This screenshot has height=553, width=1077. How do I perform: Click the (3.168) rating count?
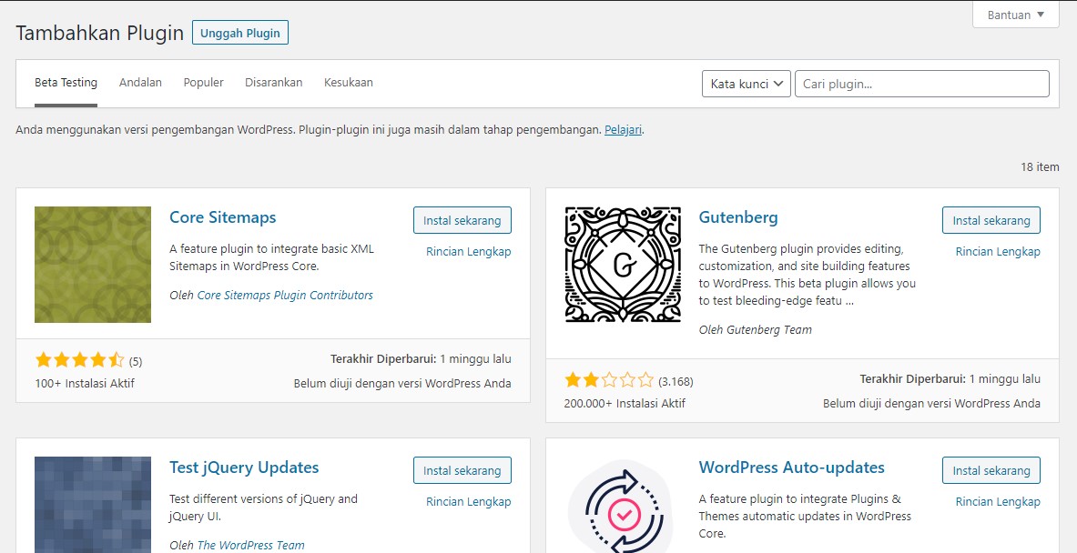pyautogui.click(x=676, y=381)
